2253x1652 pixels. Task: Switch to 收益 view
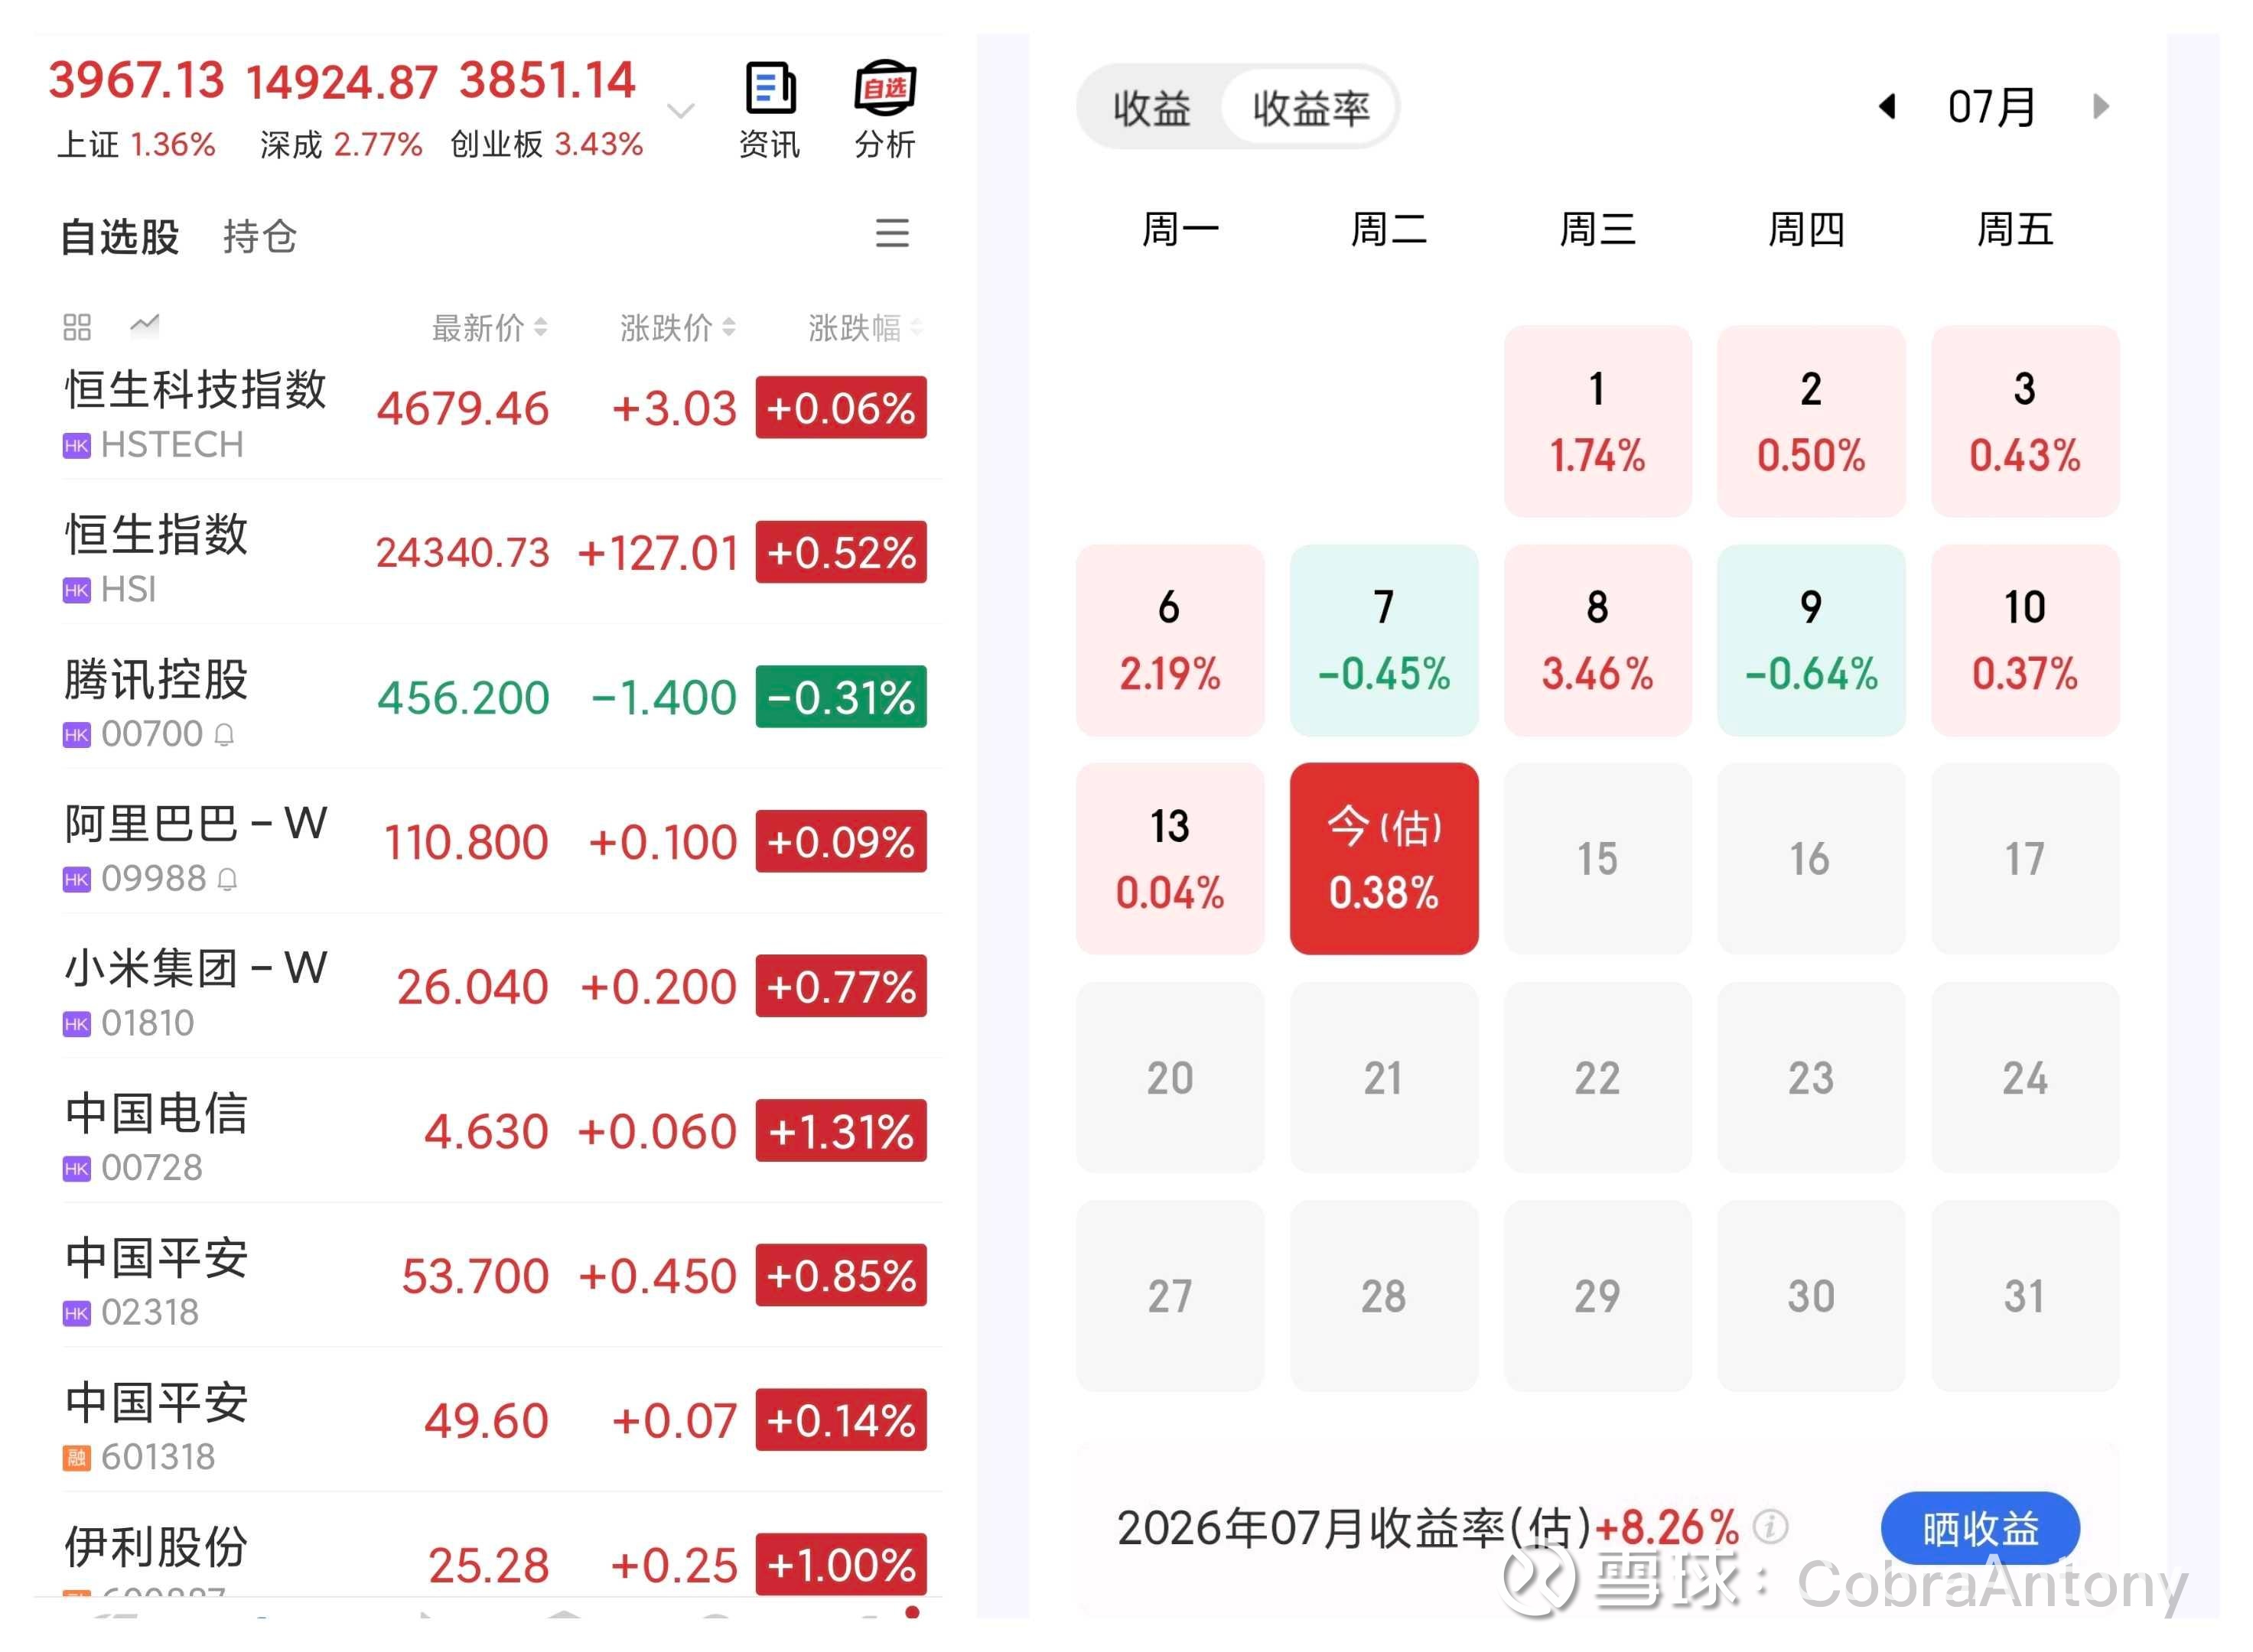click(x=1152, y=108)
